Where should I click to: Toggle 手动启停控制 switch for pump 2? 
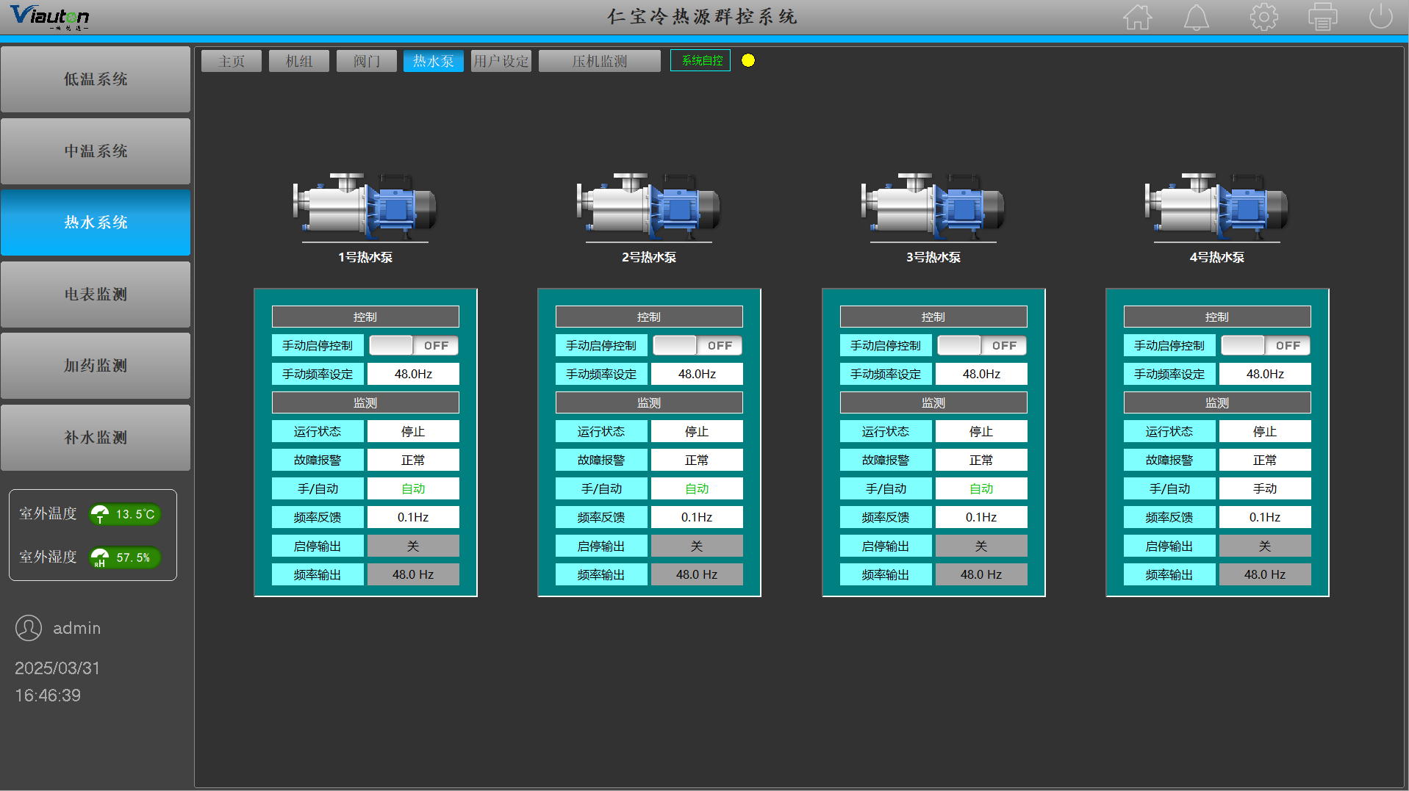[698, 345]
